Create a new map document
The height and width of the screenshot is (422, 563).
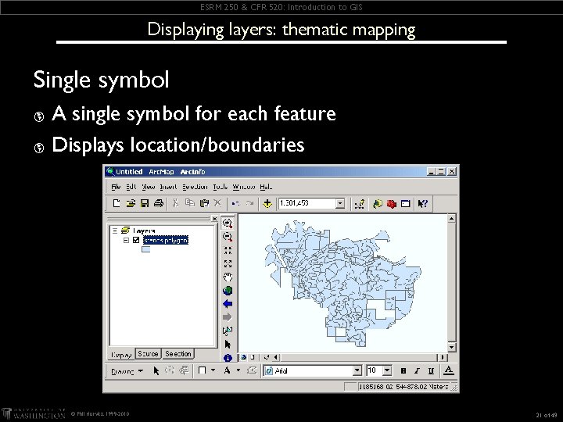point(117,203)
